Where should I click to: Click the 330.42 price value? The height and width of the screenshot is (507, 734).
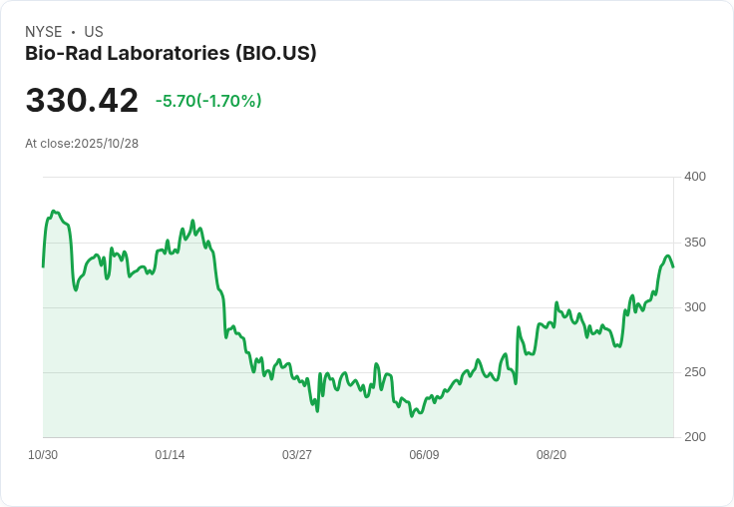[82, 100]
